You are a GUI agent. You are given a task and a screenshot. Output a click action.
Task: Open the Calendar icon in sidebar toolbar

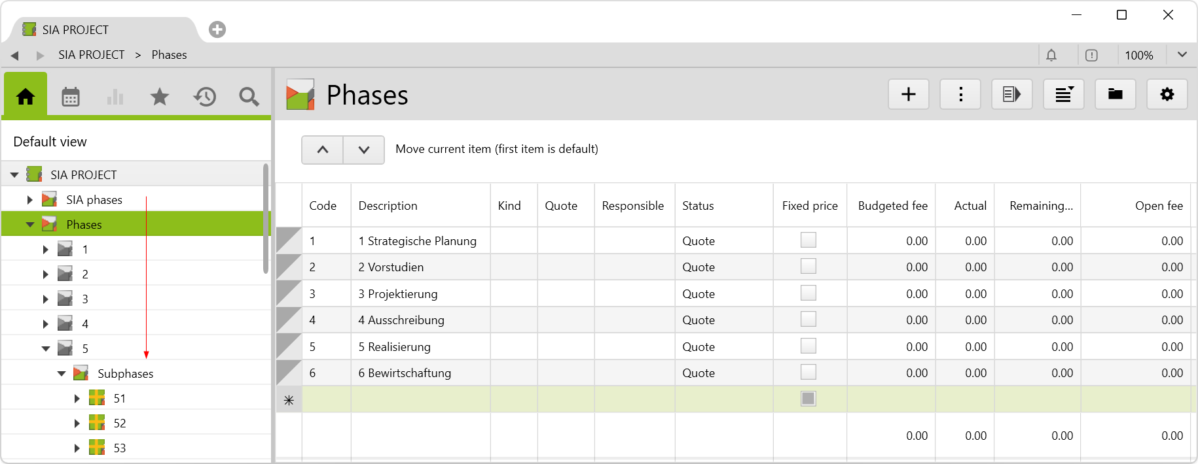71,97
